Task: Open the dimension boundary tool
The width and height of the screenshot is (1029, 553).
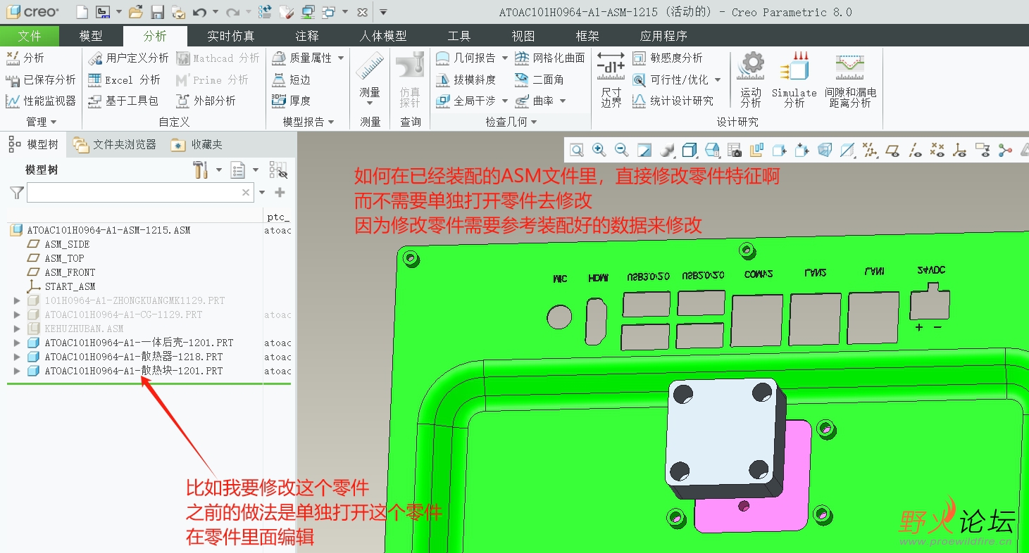Action: 611,80
